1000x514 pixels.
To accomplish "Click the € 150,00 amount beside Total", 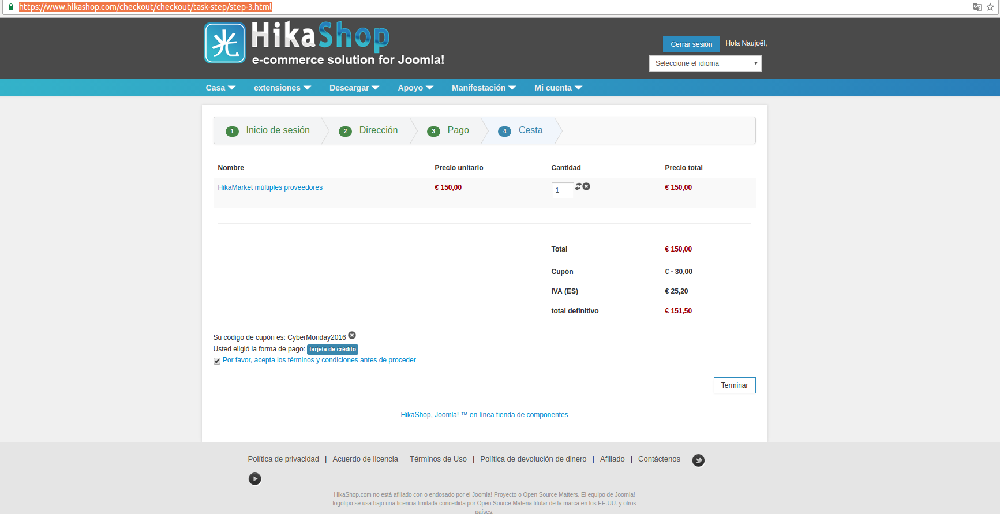I will click(678, 249).
